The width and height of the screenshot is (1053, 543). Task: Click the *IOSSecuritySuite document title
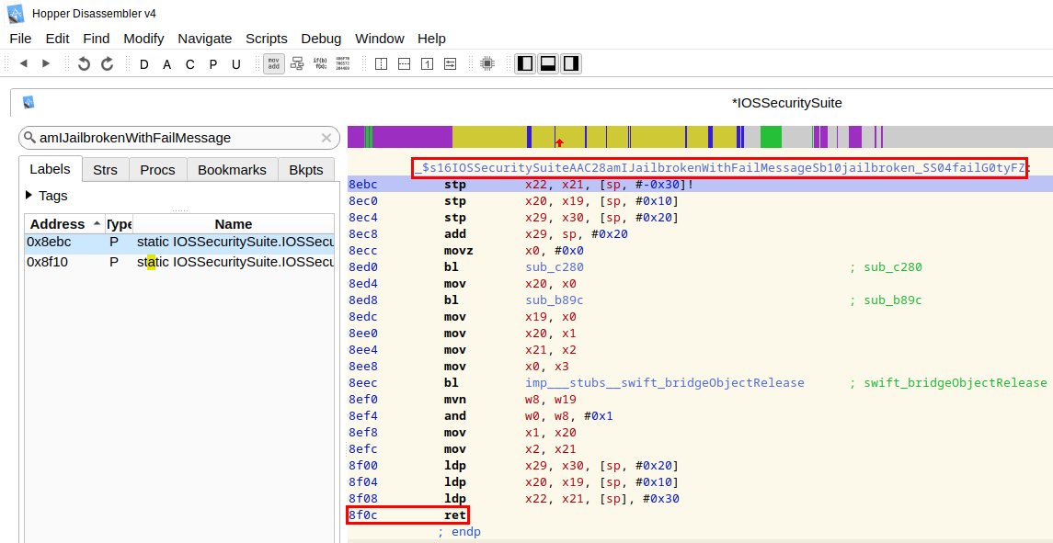pyautogui.click(x=786, y=104)
